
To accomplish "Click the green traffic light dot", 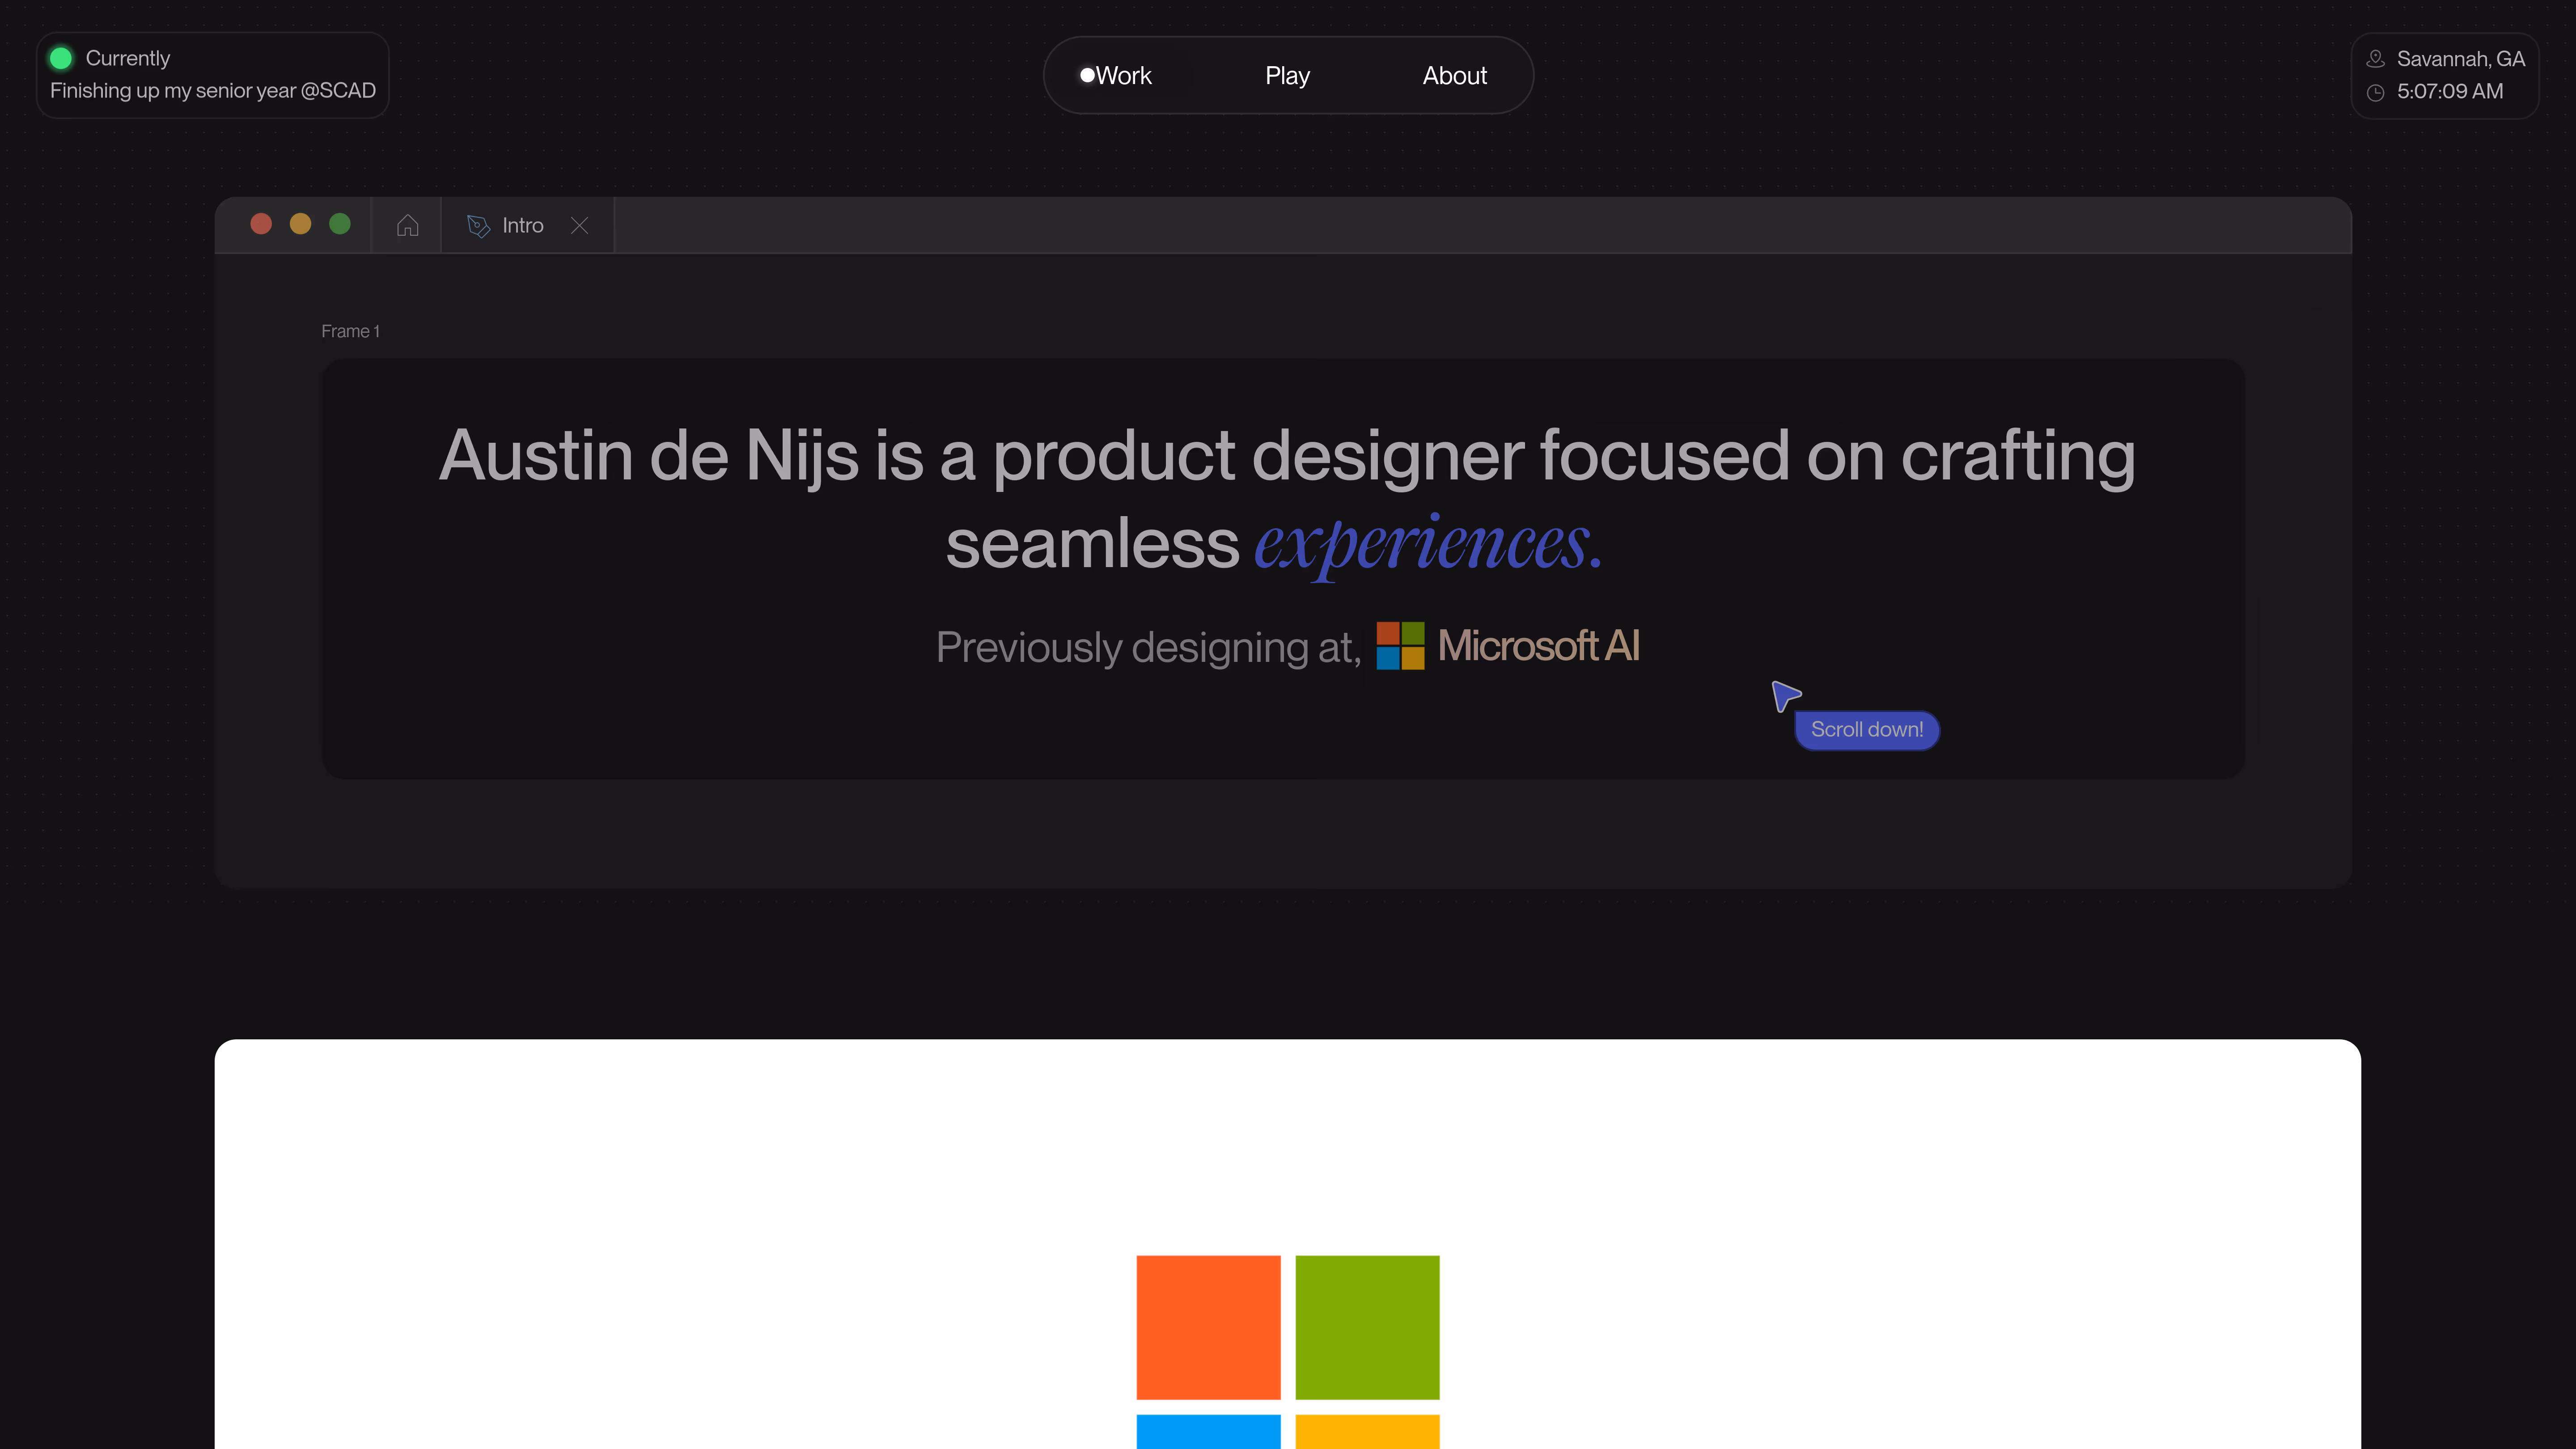I will (x=340, y=224).
